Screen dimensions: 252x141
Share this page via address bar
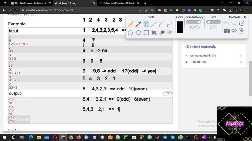coord(146,10)
